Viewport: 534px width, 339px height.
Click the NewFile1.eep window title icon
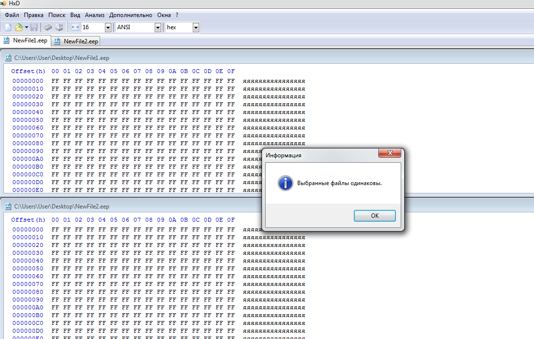[x=8, y=58]
